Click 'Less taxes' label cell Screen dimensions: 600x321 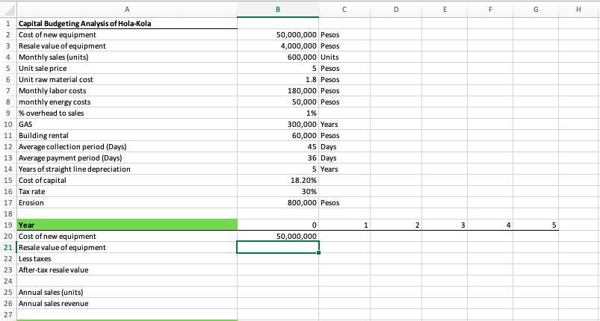pyautogui.click(x=127, y=259)
